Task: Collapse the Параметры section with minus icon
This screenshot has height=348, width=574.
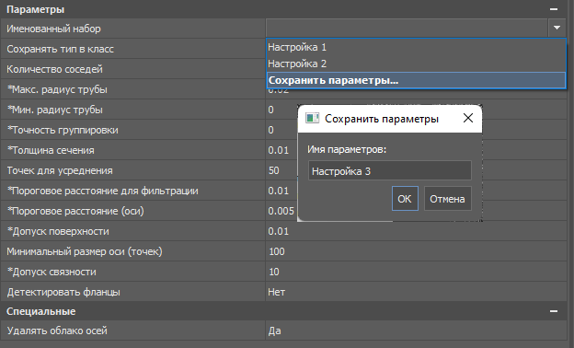Action: pyautogui.click(x=554, y=9)
